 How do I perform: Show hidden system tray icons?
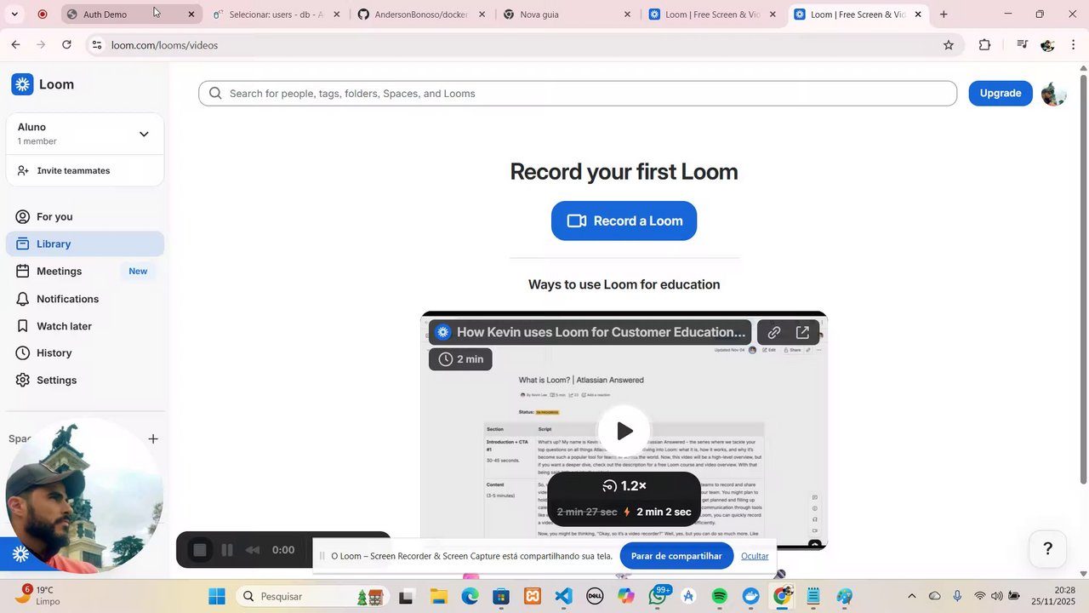pos(912,596)
